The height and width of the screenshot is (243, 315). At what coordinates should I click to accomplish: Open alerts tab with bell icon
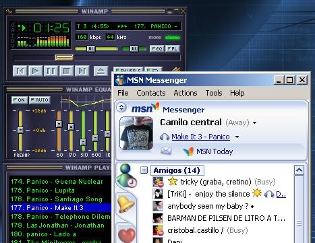(126, 204)
